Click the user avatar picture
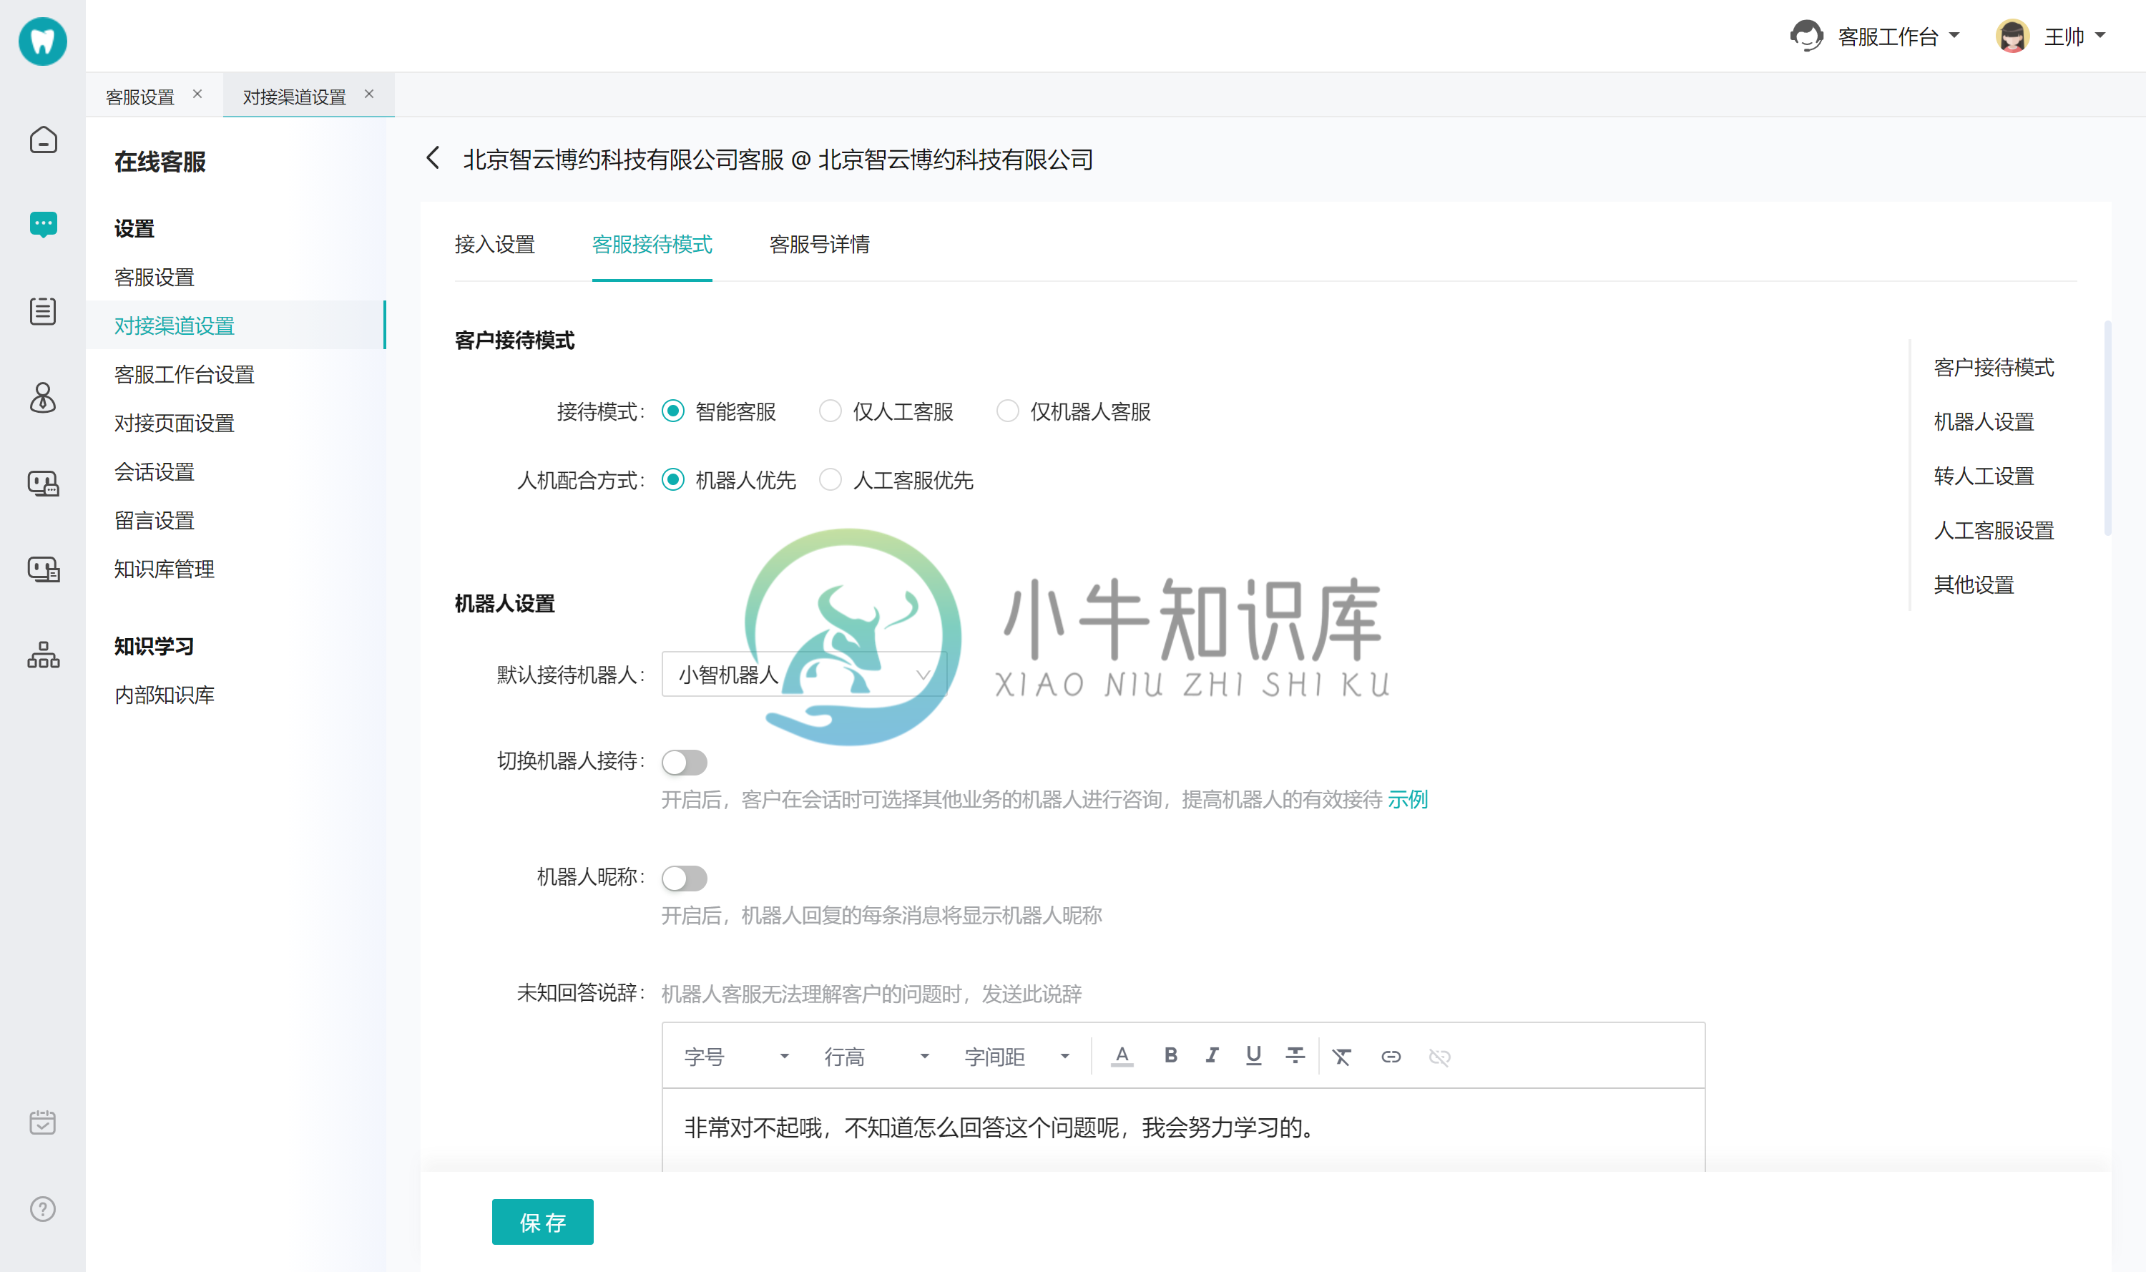The height and width of the screenshot is (1272, 2146). pyautogui.click(x=2012, y=36)
